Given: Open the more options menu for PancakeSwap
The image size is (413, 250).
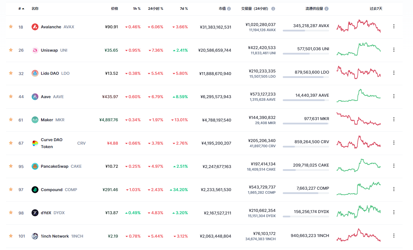Looking at the screenshot, I should point(394,166).
